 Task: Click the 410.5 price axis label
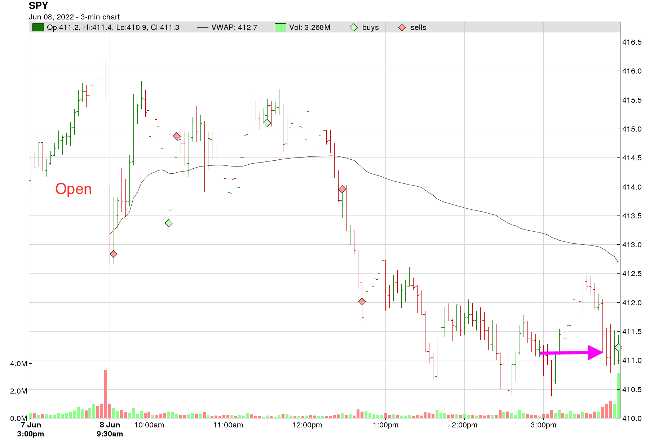tap(632, 390)
